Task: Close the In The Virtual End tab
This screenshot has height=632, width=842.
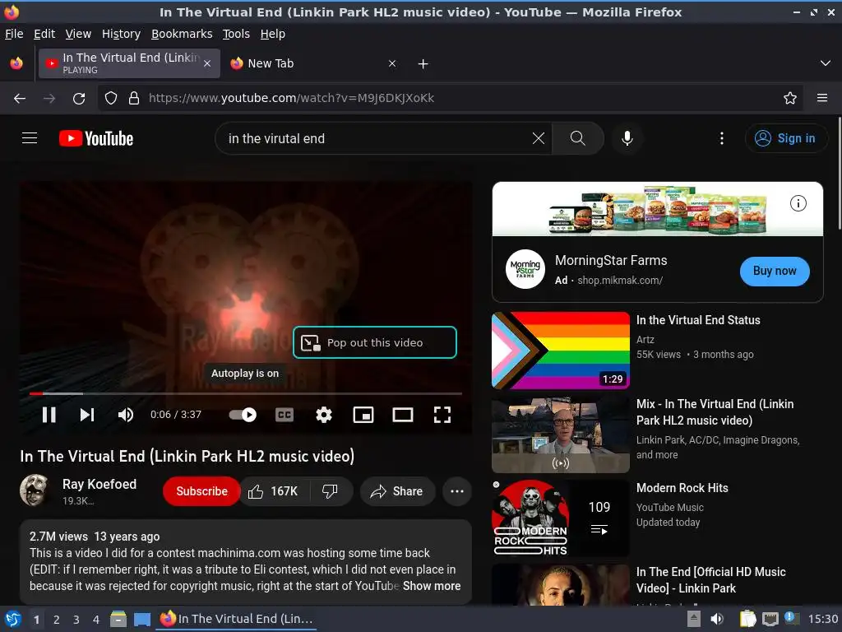Action: click(x=207, y=63)
